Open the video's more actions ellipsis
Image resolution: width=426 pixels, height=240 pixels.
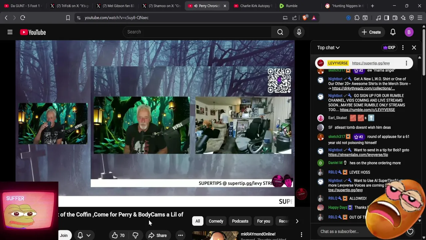point(180,235)
